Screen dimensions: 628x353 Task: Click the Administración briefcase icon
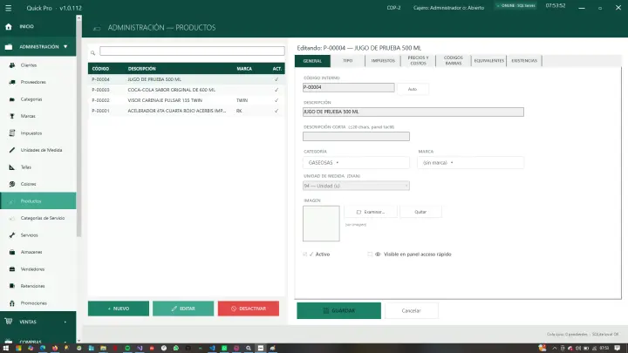point(9,47)
